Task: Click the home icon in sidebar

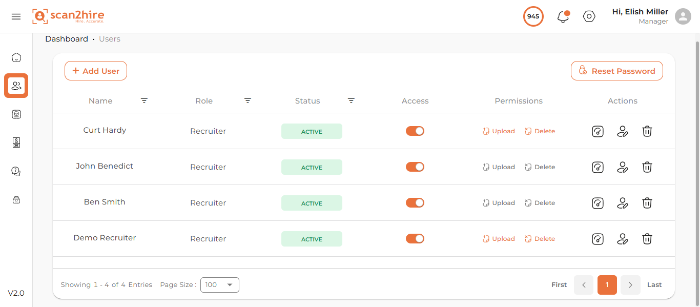Action: point(16,57)
